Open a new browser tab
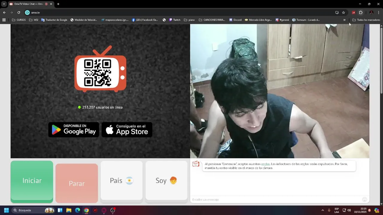This screenshot has width=383, height=215. pos(58,4)
